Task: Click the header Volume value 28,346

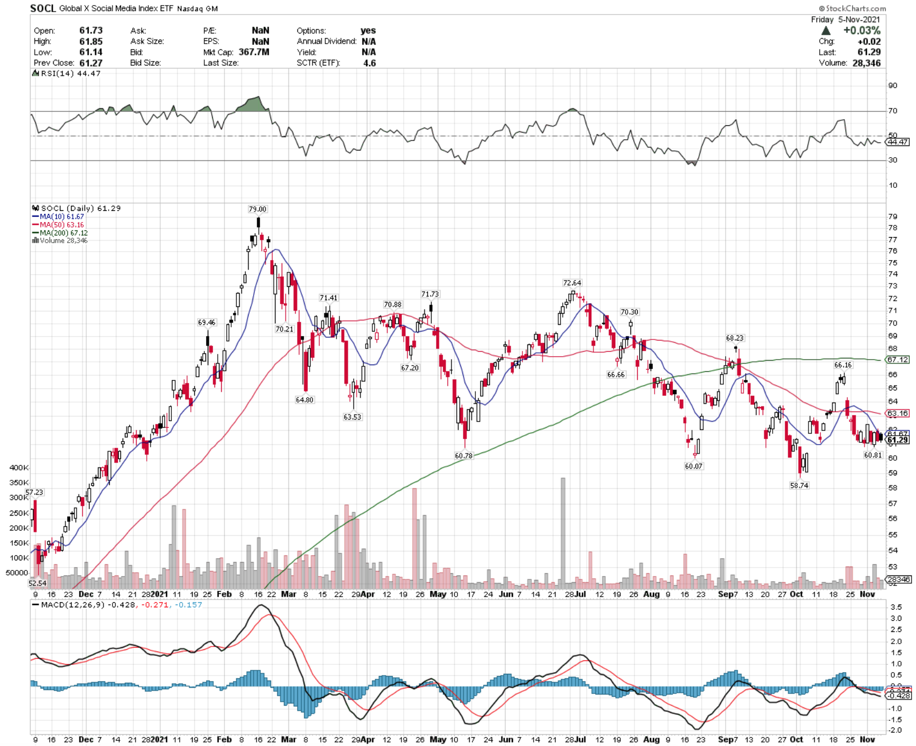Action: pos(866,63)
